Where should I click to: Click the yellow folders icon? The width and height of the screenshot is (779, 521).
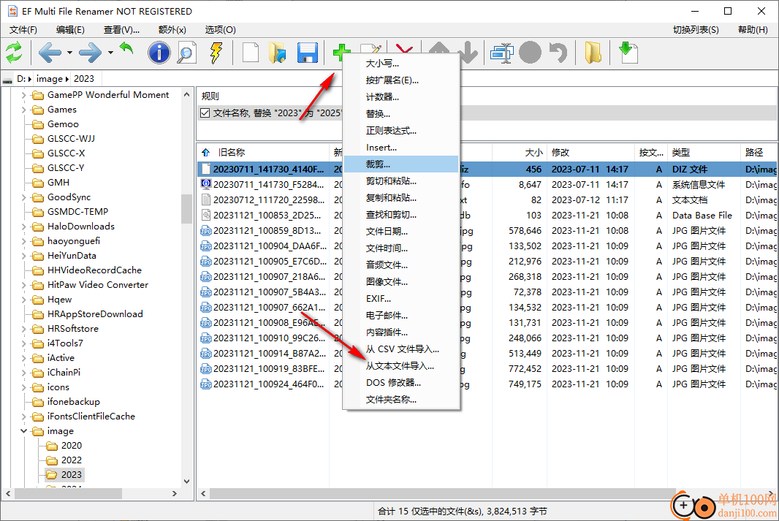(x=593, y=53)
